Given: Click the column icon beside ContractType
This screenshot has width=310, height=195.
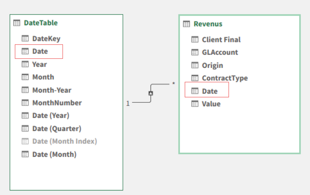Looking at the screenshot, I should (x=195, y=78).
